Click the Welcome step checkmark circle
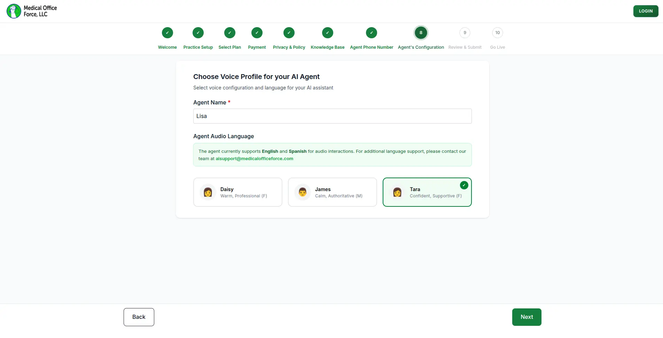This screenshot has height=338, width=663. 167,33
